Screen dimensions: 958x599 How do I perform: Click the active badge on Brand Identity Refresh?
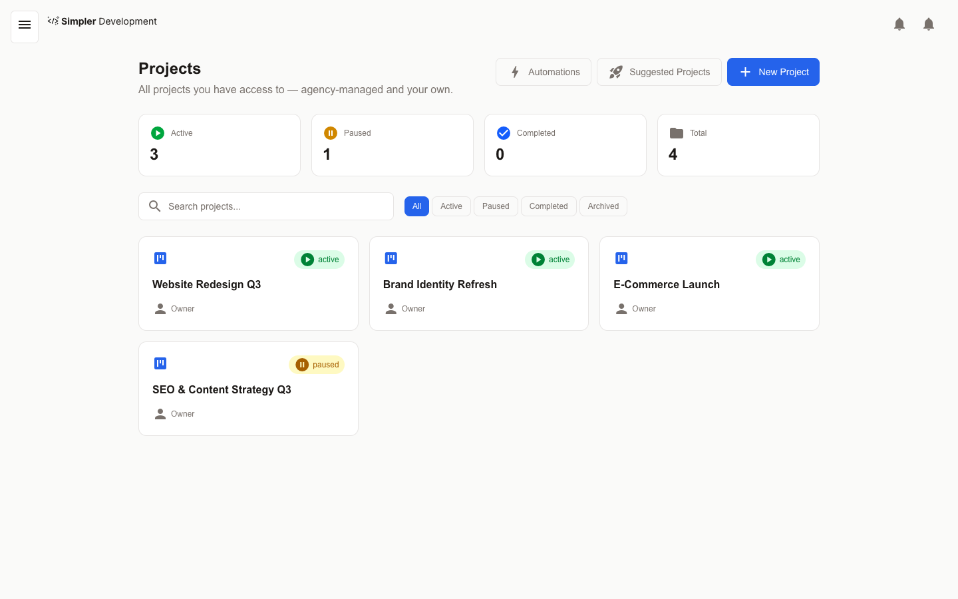click(550, 260)
